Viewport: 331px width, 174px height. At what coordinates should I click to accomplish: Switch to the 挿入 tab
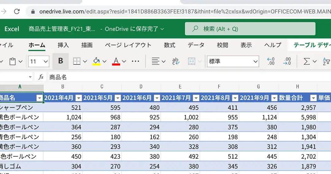click(x=63, y=45)
